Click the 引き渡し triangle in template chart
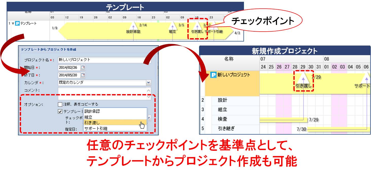371x170 pixels. pyautogui.click(x=197, y=26)
